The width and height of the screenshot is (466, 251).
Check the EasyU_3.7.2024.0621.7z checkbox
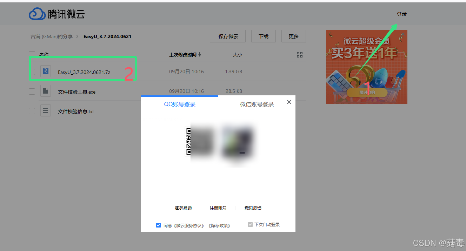(32, 72)
